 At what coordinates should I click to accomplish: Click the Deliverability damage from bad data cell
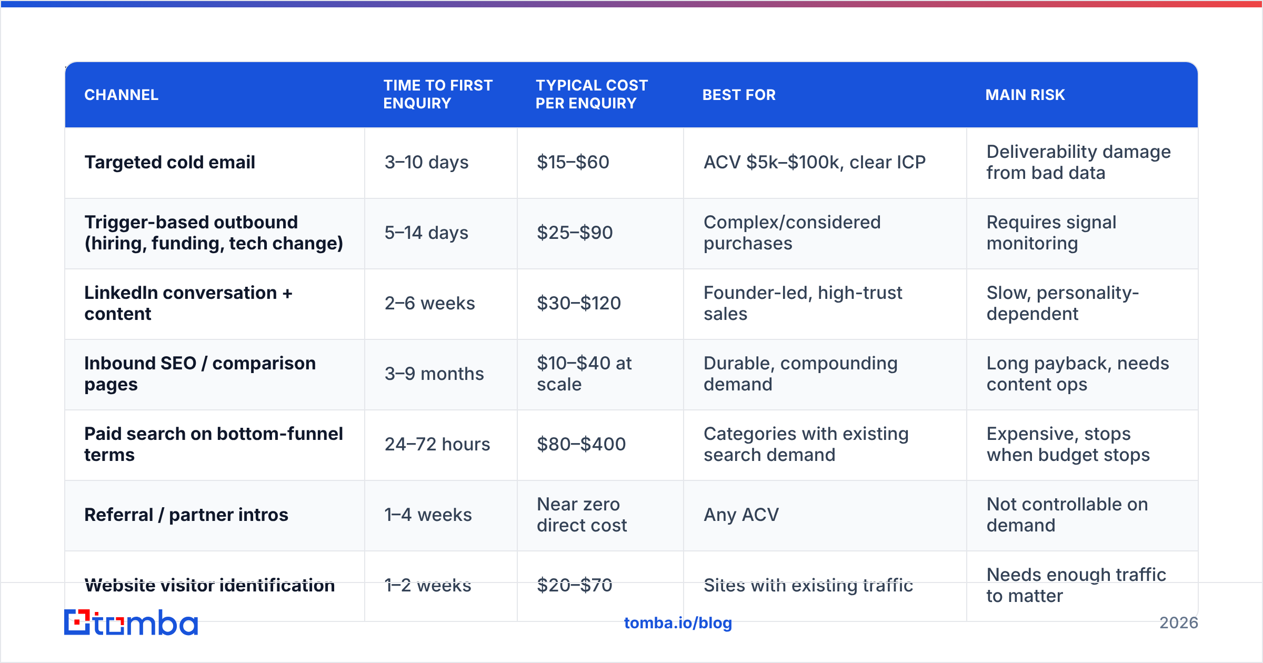pyautogui.click(x=1082, y=163)
